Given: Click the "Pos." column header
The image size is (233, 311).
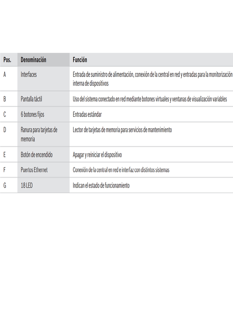Looking at the screenshot, I should (7, 60).
